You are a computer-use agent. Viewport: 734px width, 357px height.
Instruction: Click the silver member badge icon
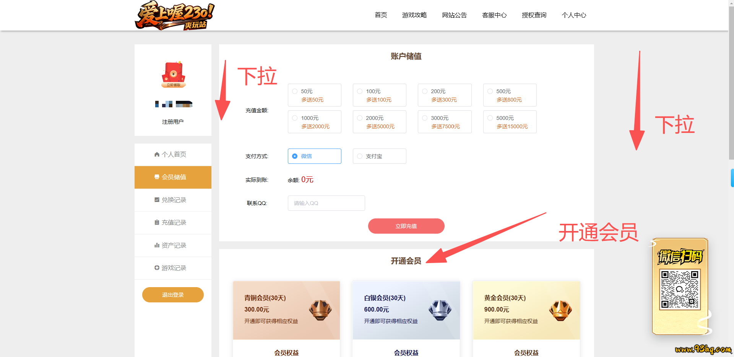click(440, 310)
